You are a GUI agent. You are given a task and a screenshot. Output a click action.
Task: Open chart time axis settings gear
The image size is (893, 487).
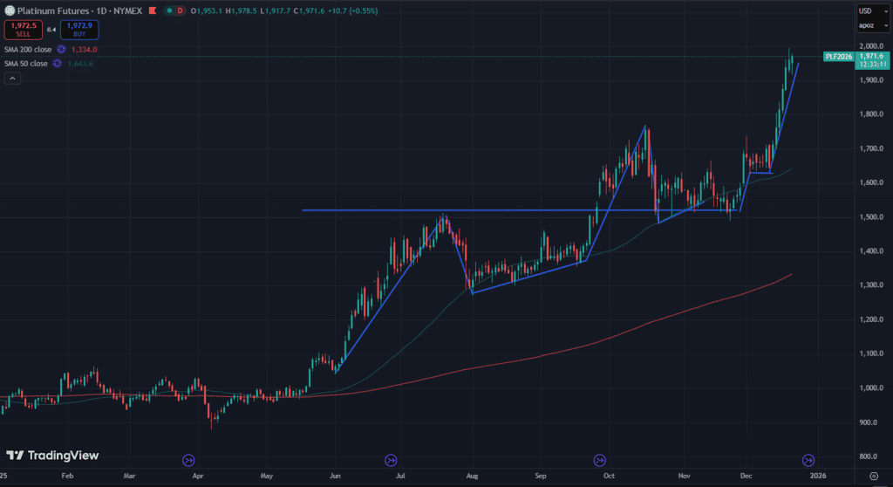[x=873, y=477]
